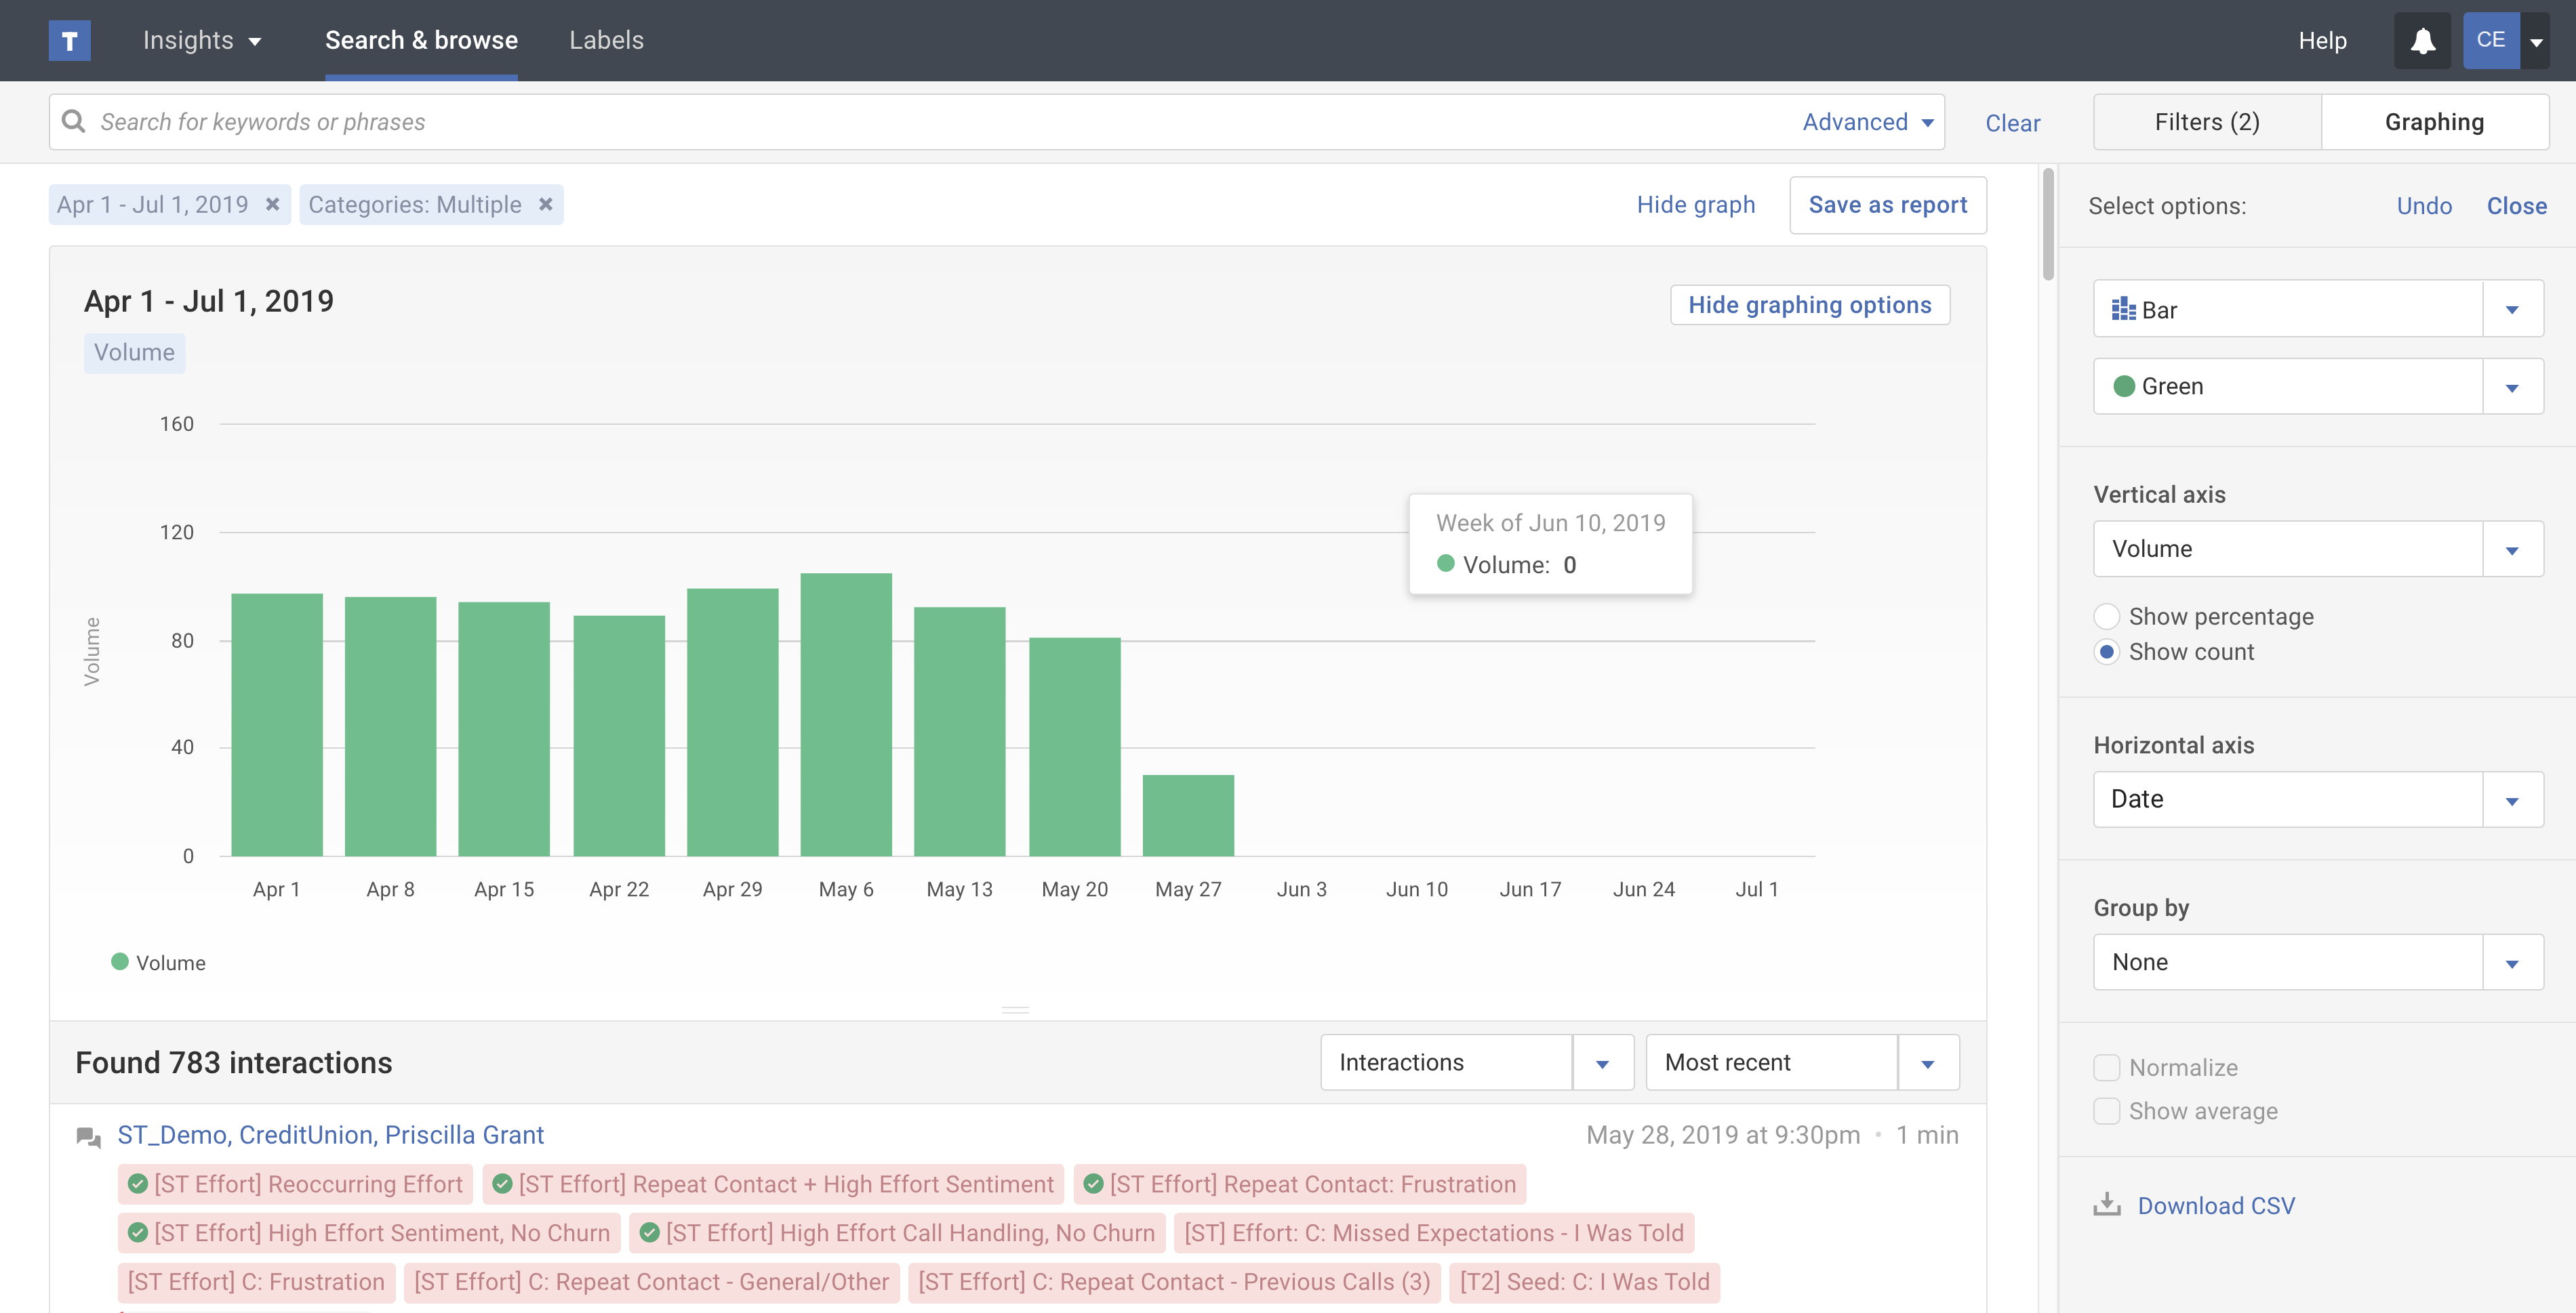Click the Bar chart type icon
The width and height of the screenshot is (2576, 1313).
coord(2123,310)
